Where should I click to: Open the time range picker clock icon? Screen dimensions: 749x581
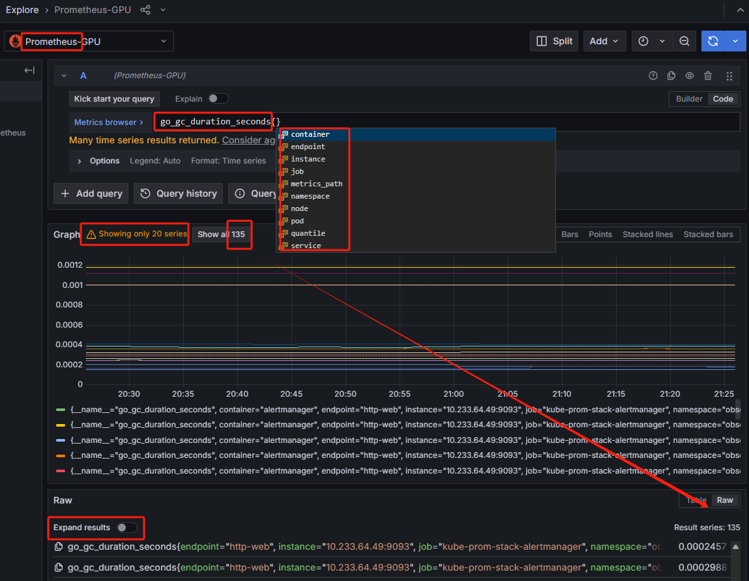[x=643, y=41]
